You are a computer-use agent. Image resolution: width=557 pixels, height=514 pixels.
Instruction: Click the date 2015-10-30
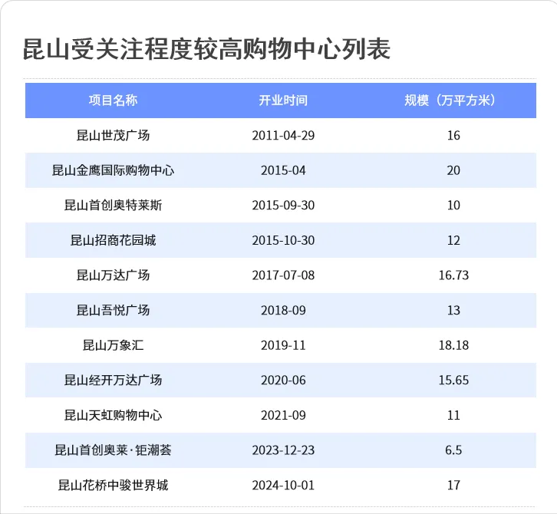tap(283, 240)
